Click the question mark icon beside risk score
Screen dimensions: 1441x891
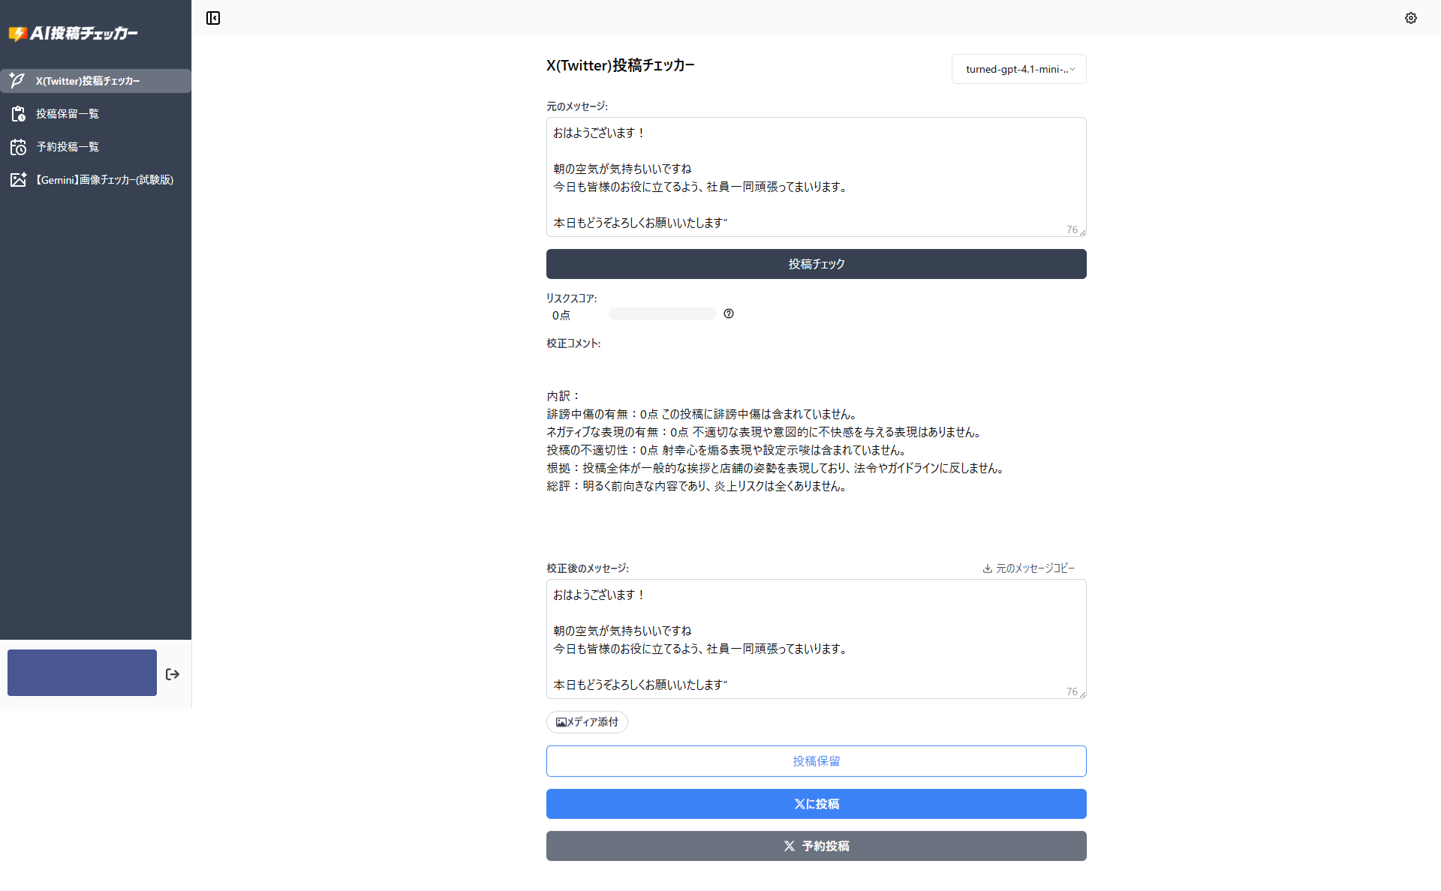click(728, 313)
